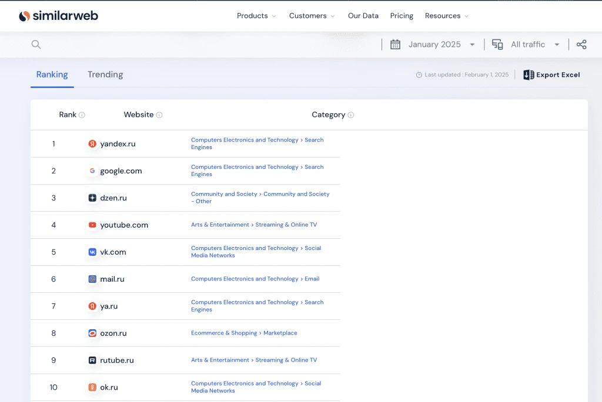Click the dzen.ru favicon
Screen dimensions: 602x402
pyautogui.click(x=92, y=198)
